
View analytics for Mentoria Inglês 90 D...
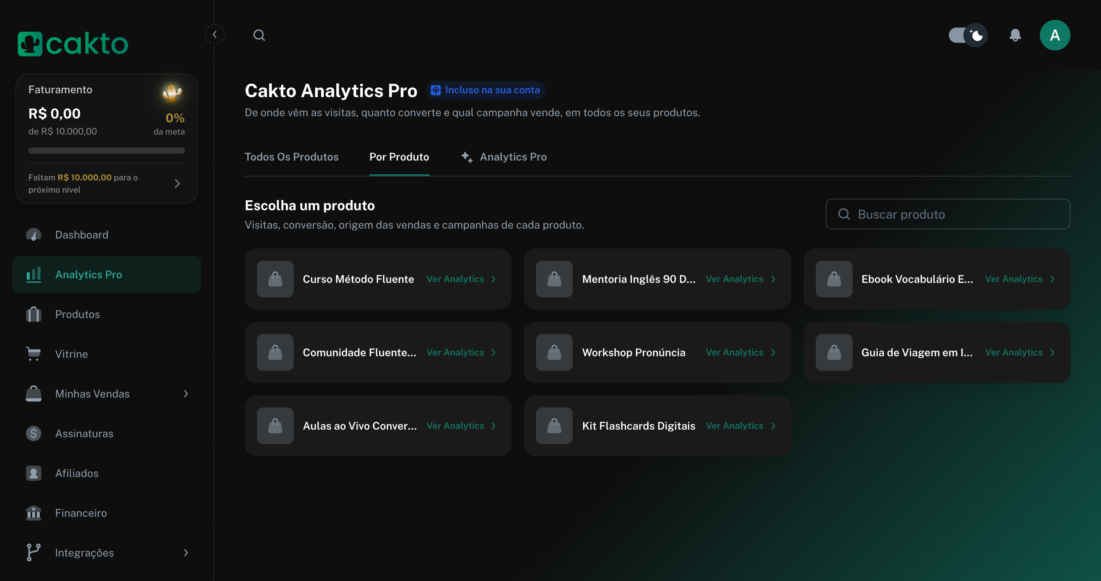[741, 279]
